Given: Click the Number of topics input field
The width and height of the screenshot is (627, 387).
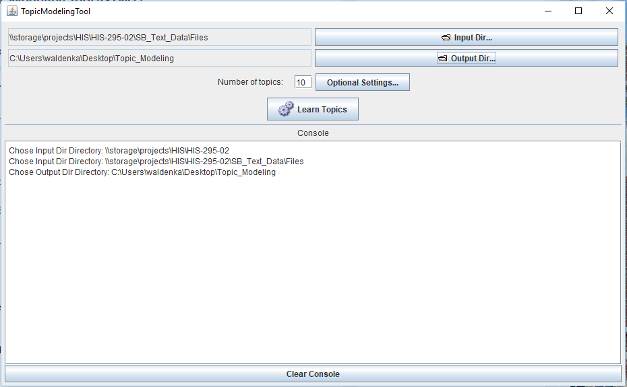Looking at the screenshot, I should [303, 82].
